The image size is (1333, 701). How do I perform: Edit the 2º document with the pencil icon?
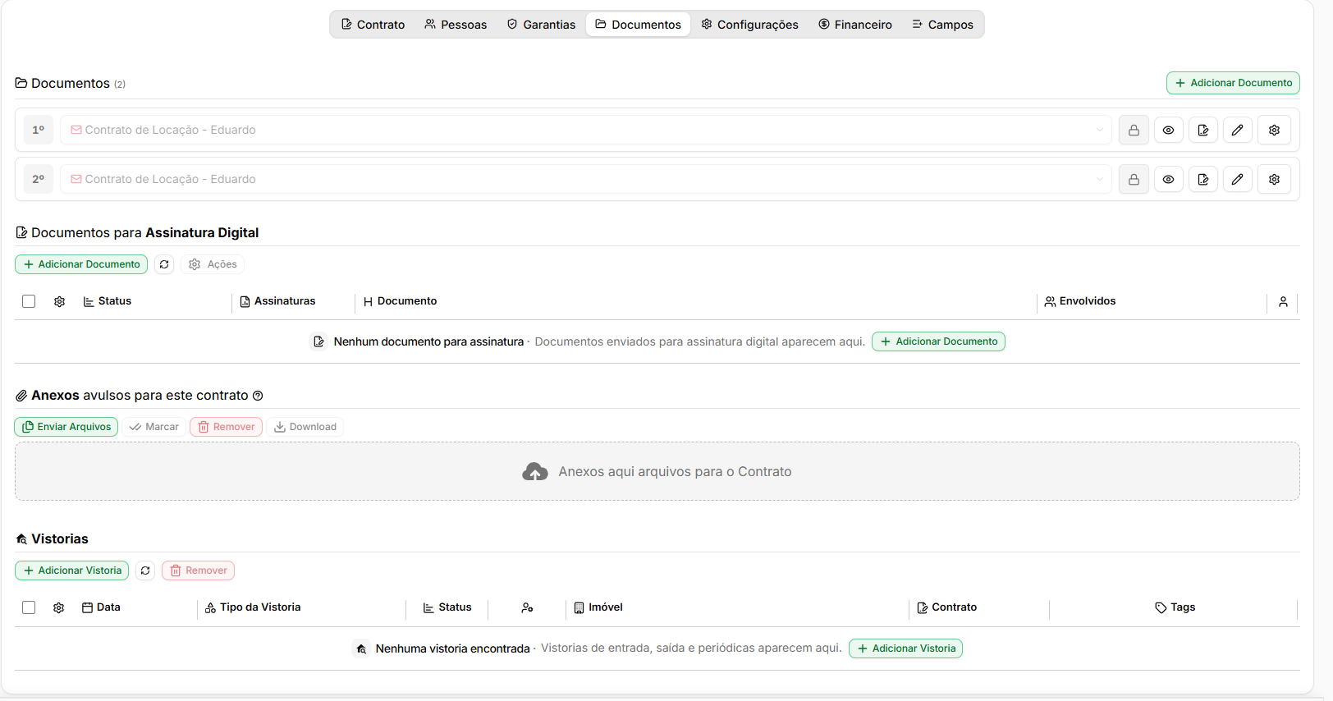click(x=1238, y=179)
